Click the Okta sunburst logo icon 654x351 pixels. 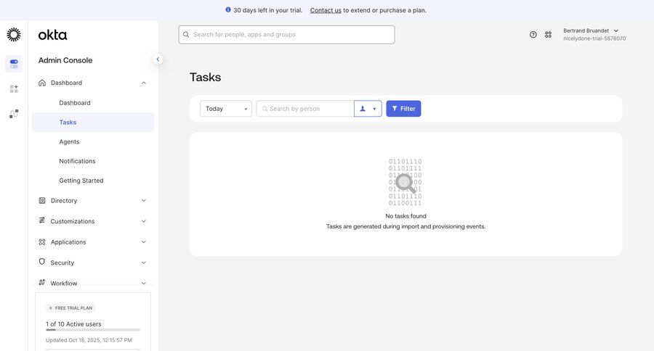[x=14, y=35]
